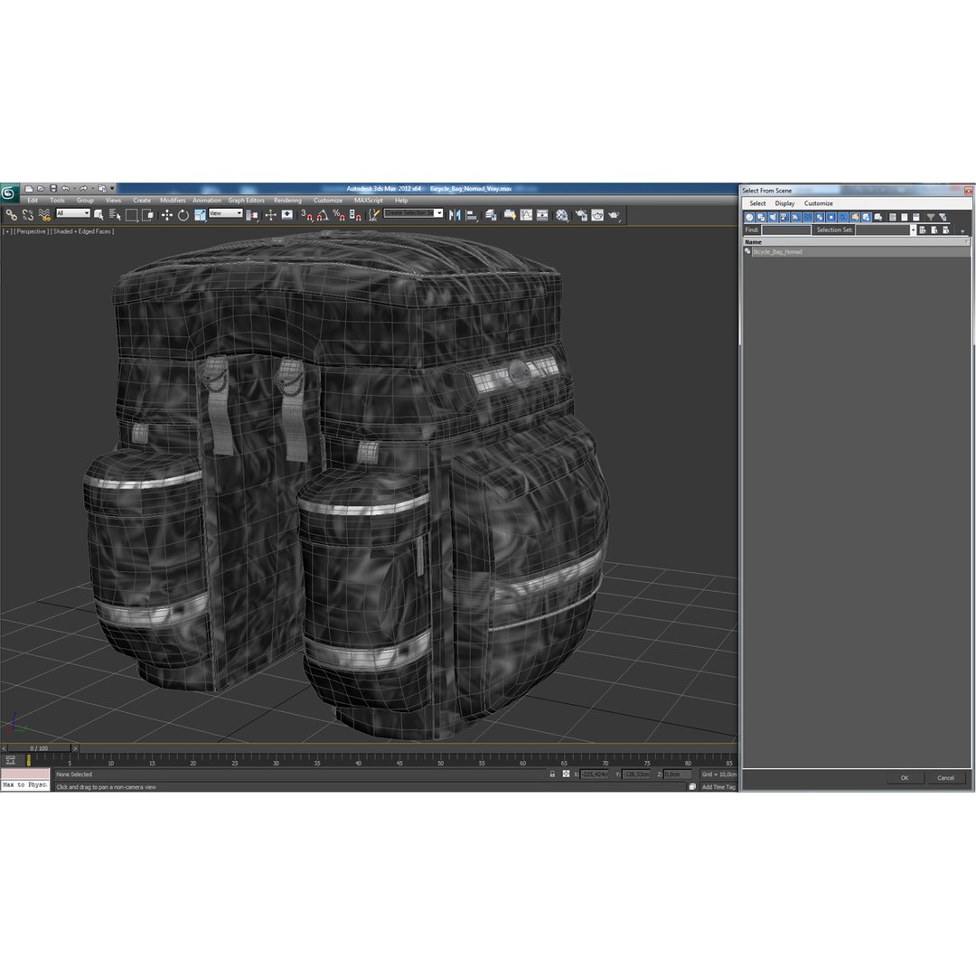Click Cancel in the Select From Scene dialog
The width and height of the screenshot is (976, 976).
[945, 778]
